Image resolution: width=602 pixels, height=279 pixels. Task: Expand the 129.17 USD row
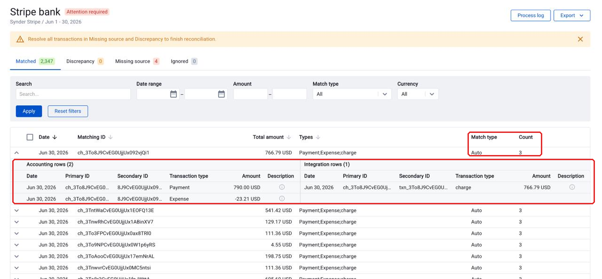[x=16, y=222]
